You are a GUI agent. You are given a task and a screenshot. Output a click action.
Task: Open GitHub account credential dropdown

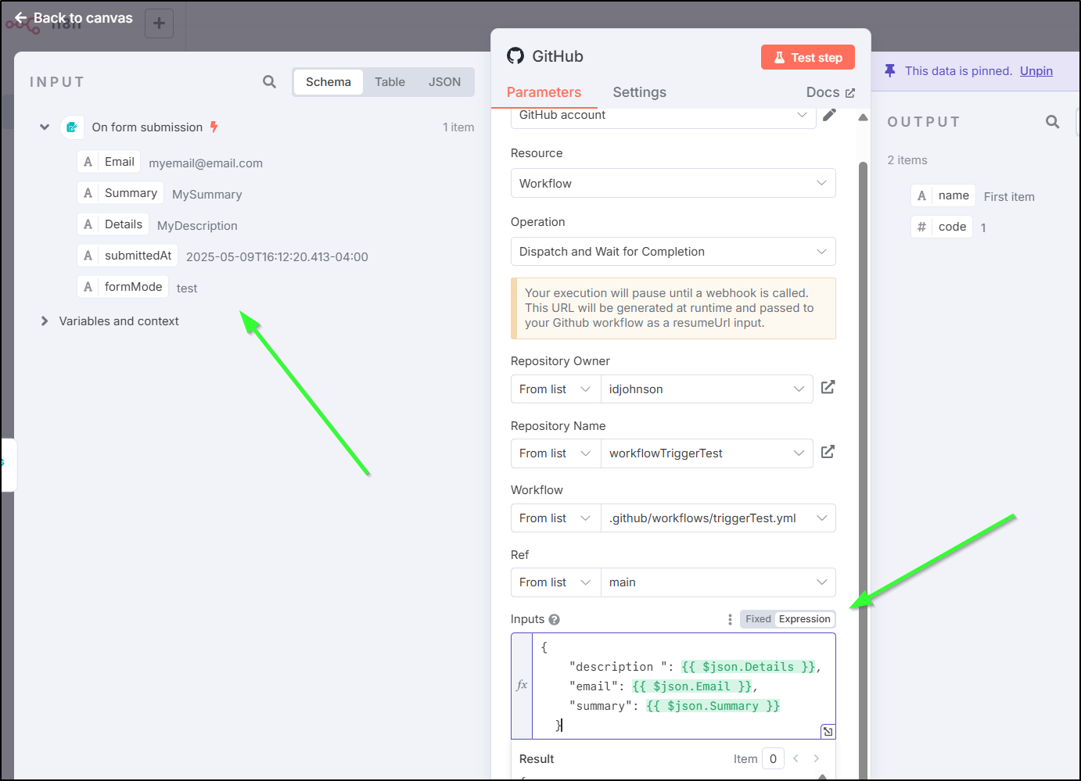[x=663, y=116]
